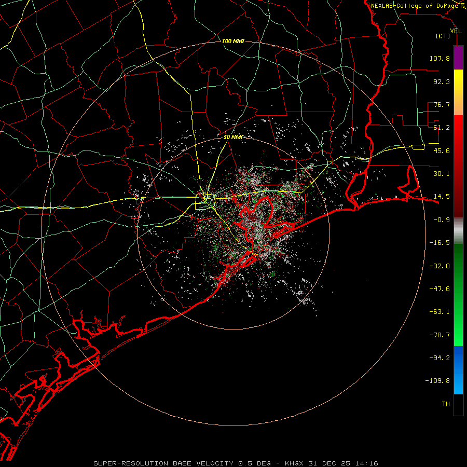
Task: Click the 30.1 legend value
Action: pos(442,174)
